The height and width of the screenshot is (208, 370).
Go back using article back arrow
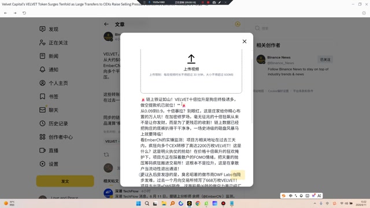(106, 24)
